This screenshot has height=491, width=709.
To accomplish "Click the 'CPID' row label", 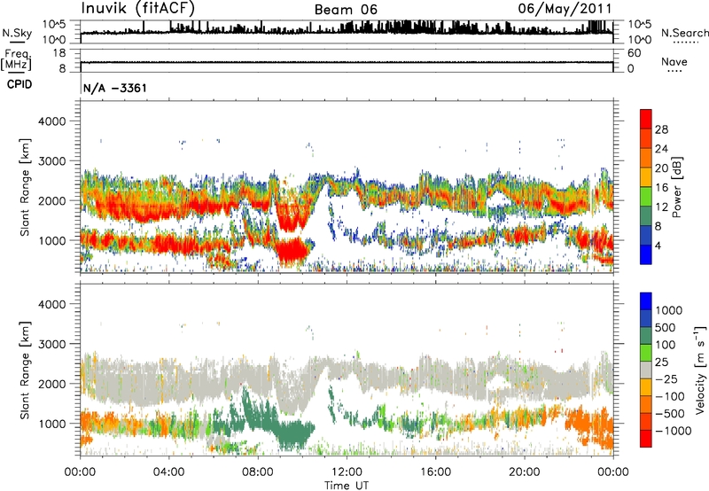I will pos(19,84).
